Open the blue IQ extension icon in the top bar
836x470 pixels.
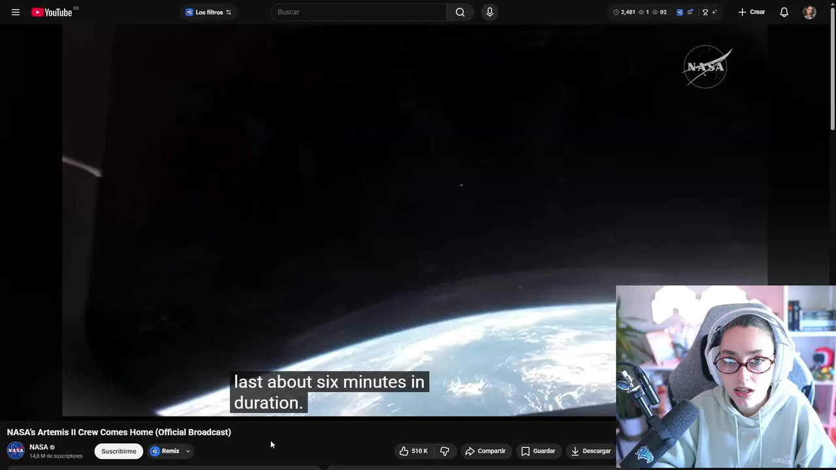click(680, 12)
